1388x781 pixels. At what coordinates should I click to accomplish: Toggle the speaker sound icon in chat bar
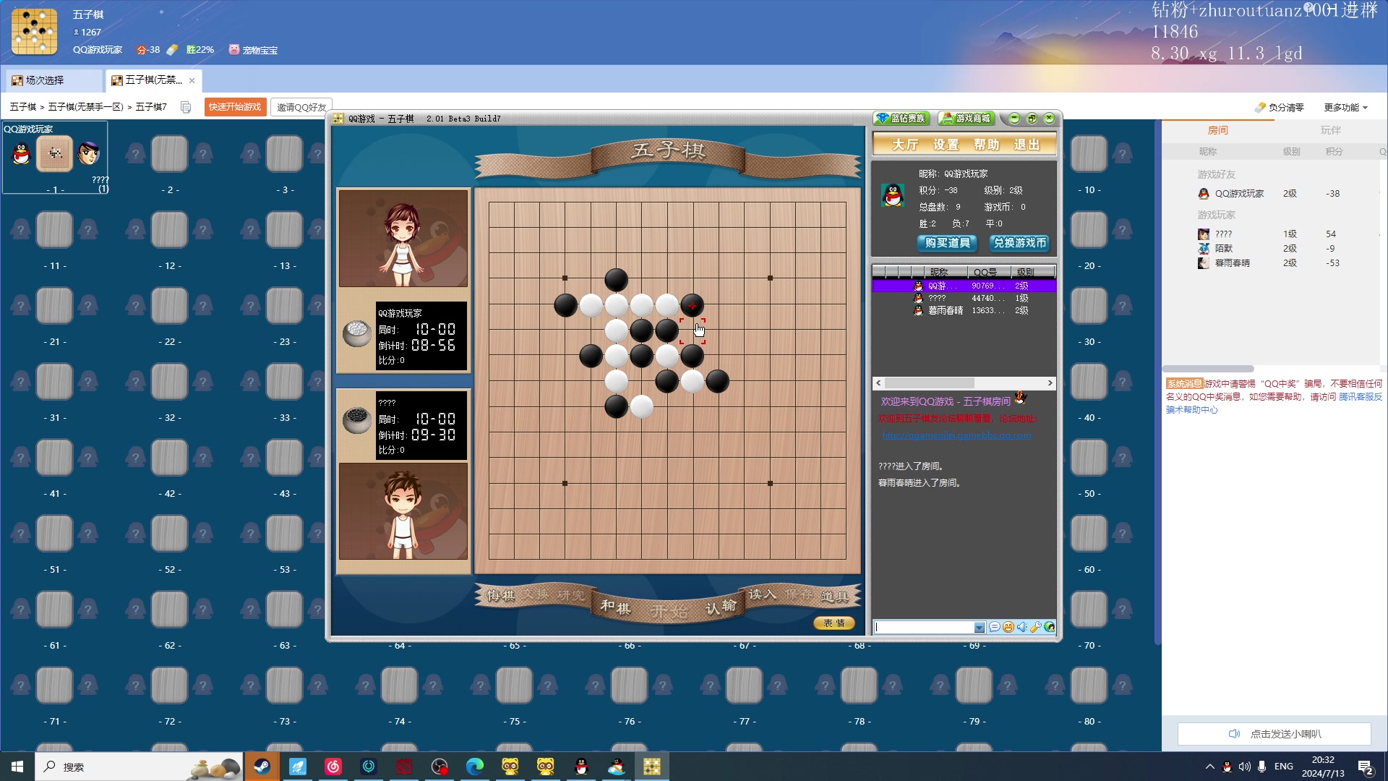coord(1021,627)
